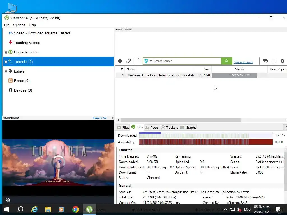Expand the Upgrade to Pro node

coord(6,52)
